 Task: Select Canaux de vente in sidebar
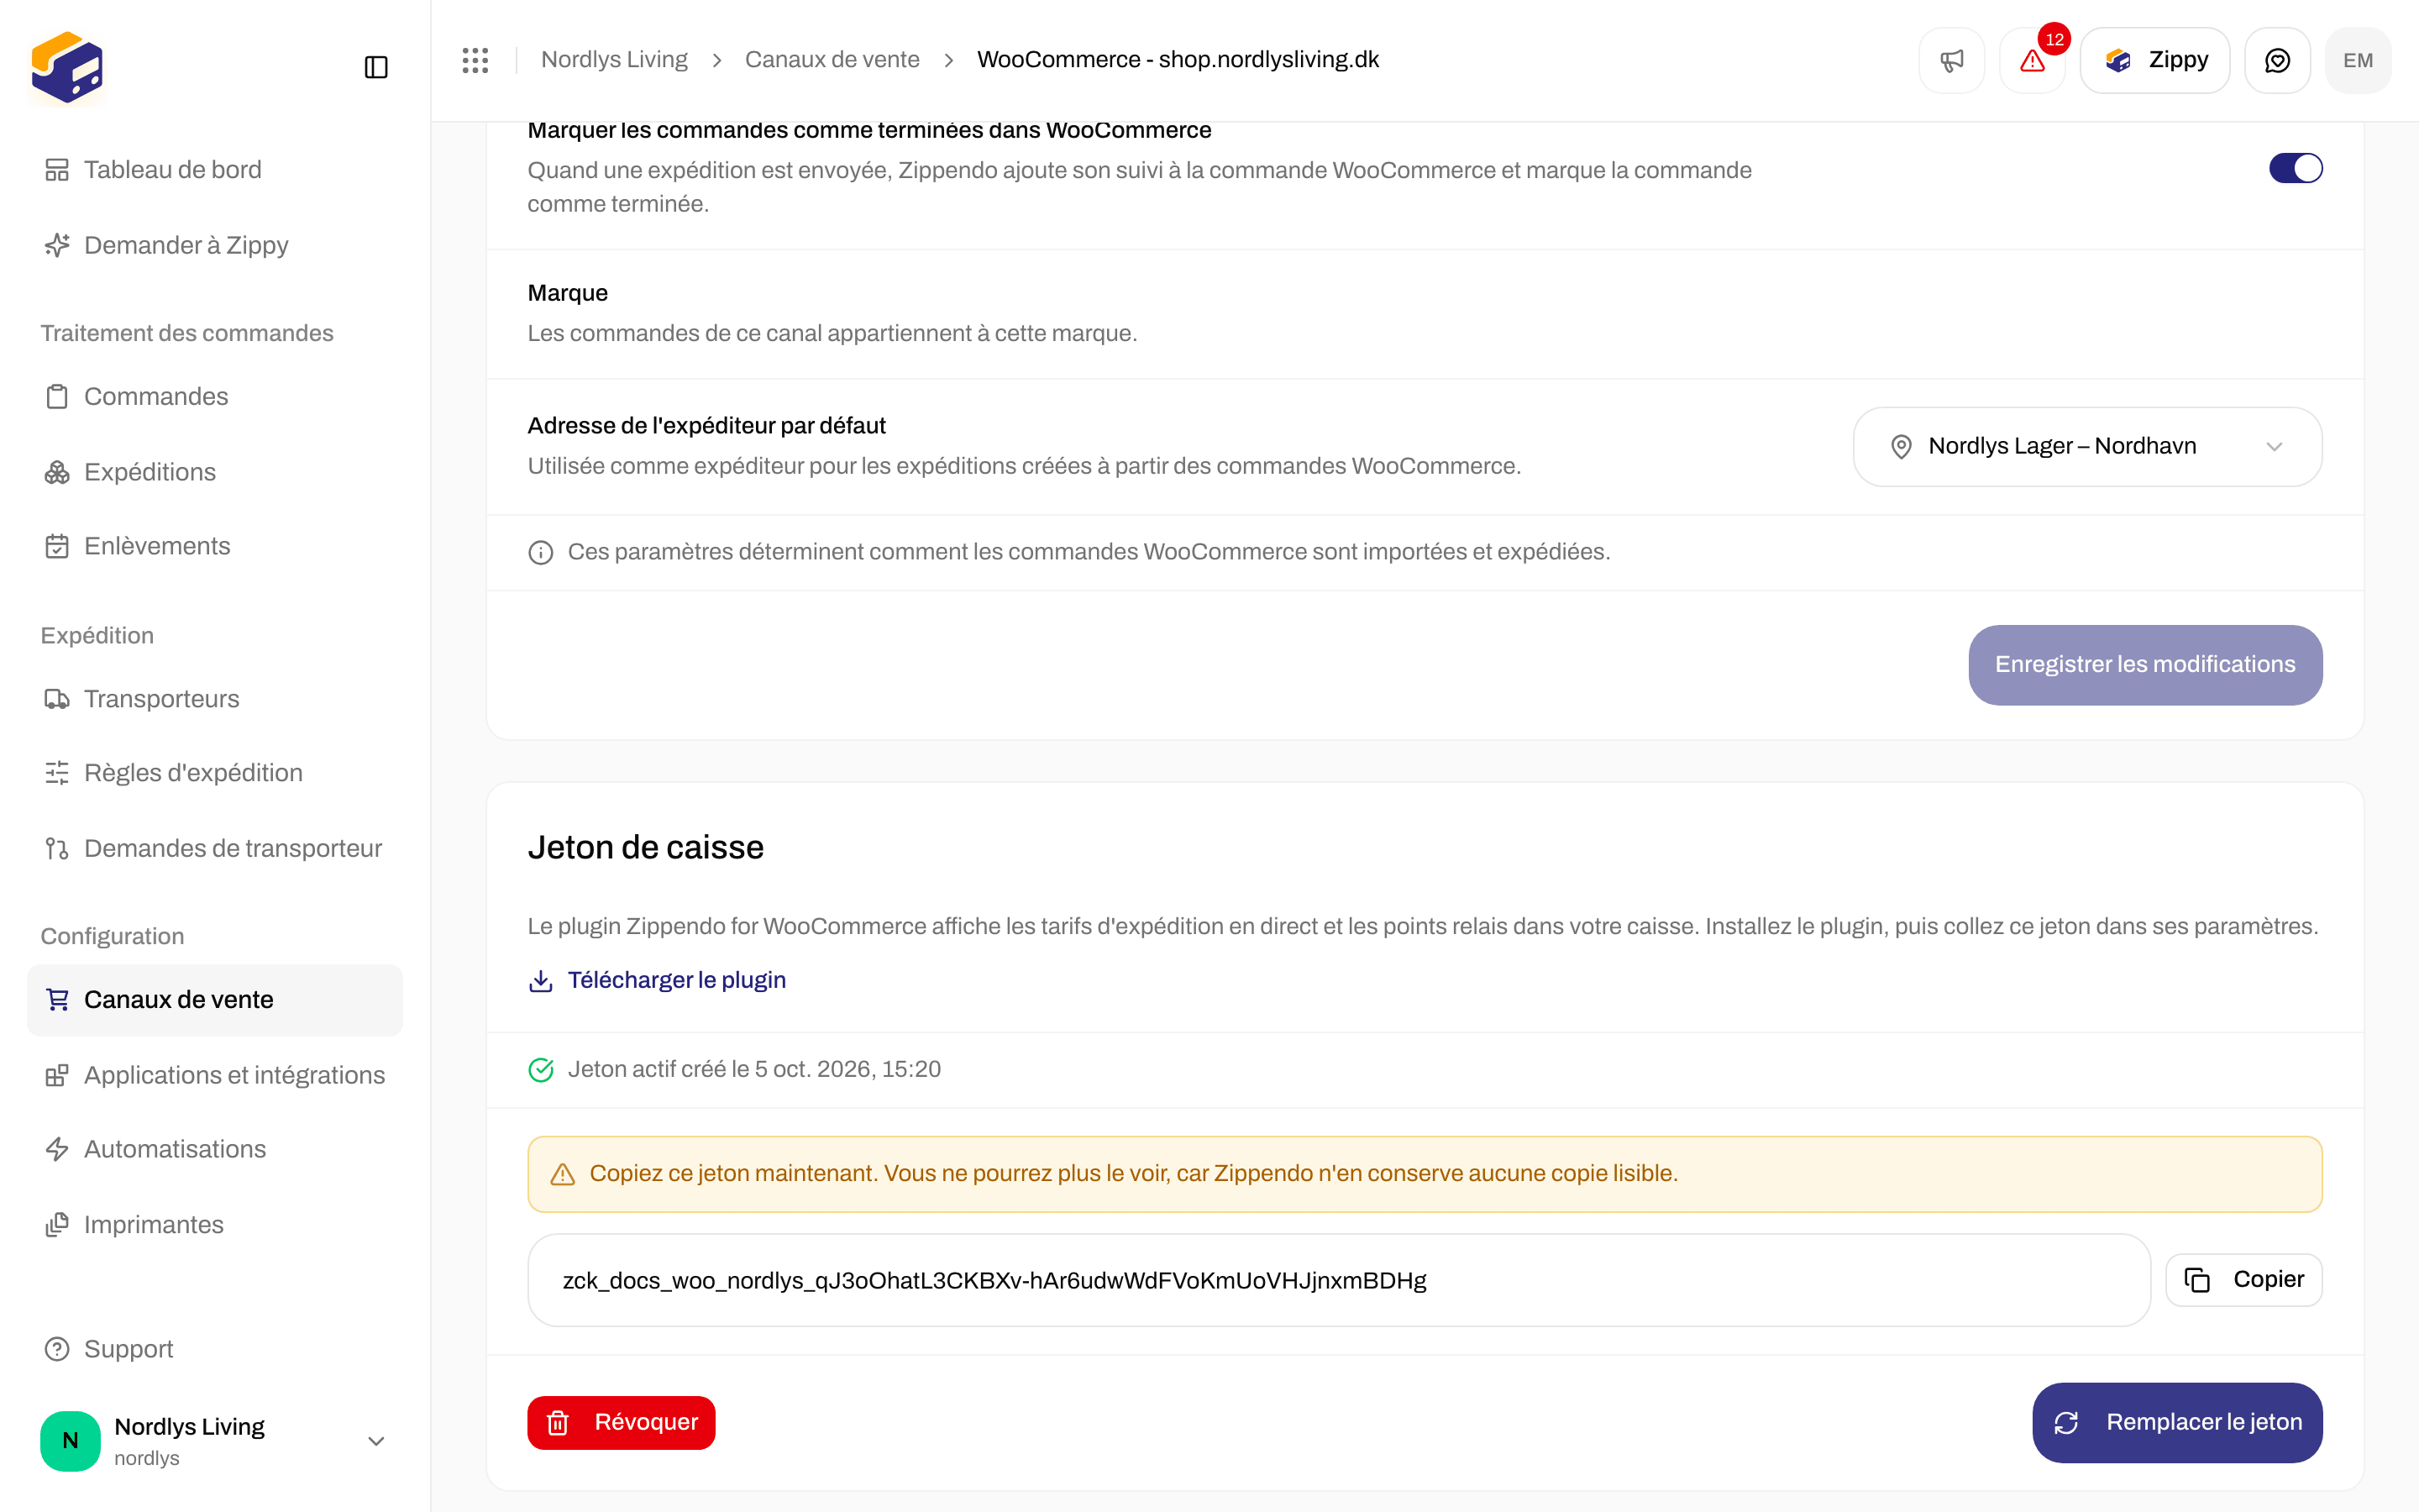(x=215, y=1000)
